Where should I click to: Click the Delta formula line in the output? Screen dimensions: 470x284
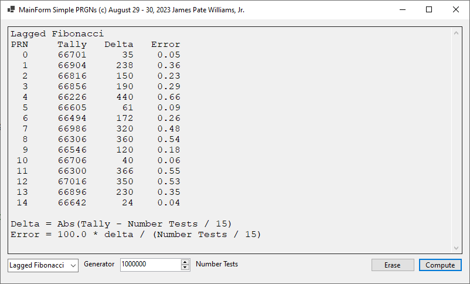point(121,224)
